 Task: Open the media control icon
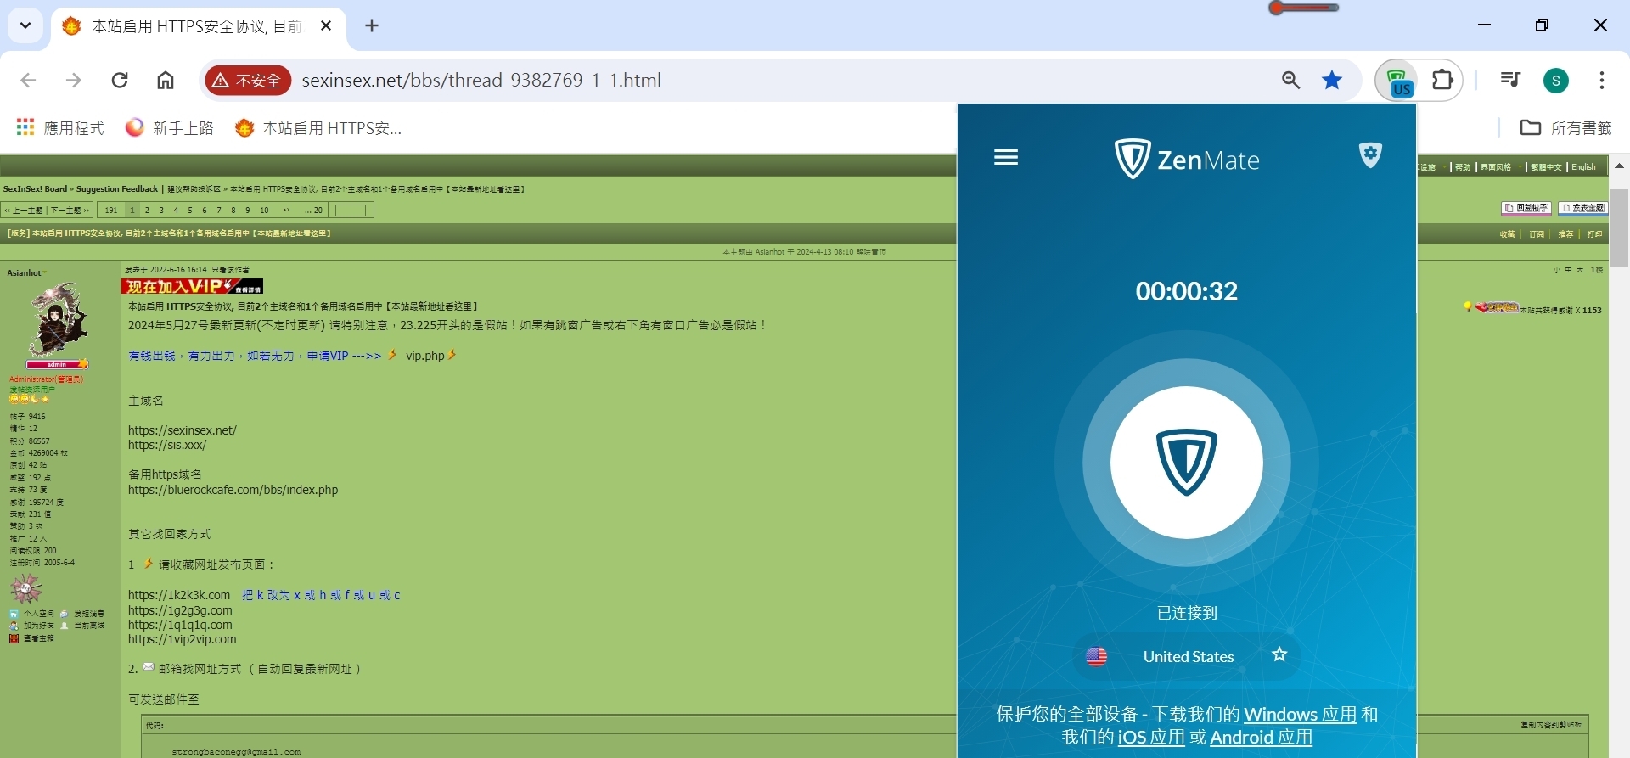pos(1510,80)
